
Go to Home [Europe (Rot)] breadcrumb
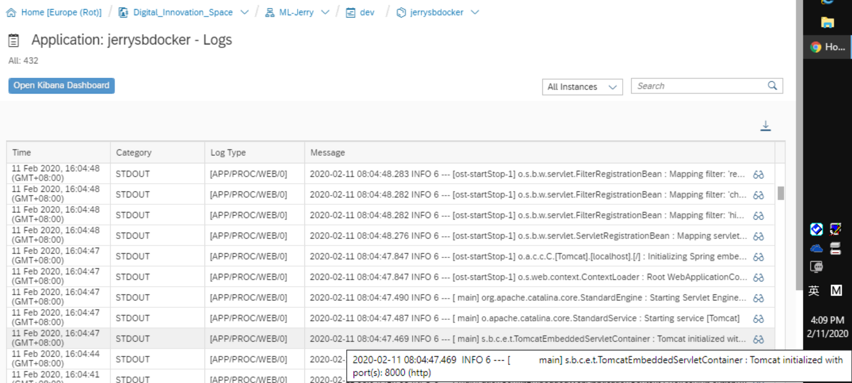coord(61,12)
